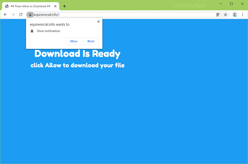This screenshot has height=164, width=248.
Task: Click the browser Back arrow
Action: coord(5,14)
